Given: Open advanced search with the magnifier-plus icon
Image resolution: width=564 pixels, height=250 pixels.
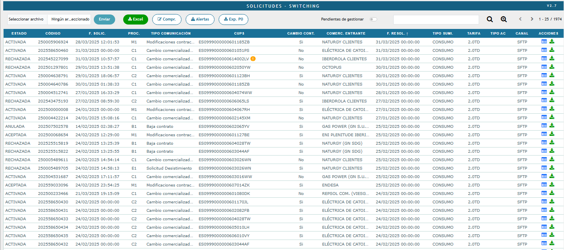Looking at the screenshot, I should [504, 19].
